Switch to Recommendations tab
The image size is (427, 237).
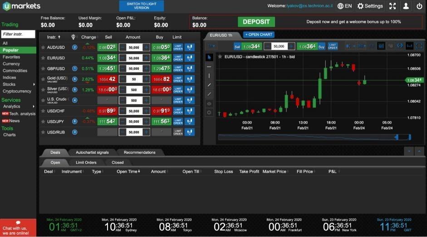139,152
